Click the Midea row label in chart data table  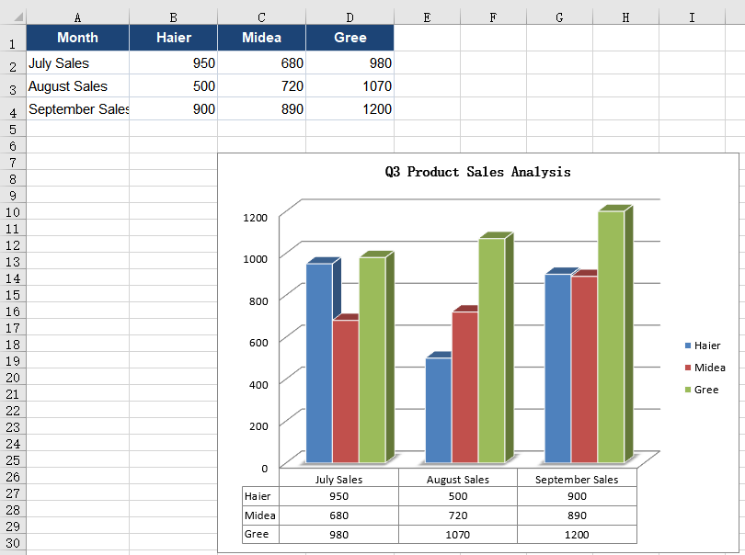pyautogui.click(x=260, y=515)
